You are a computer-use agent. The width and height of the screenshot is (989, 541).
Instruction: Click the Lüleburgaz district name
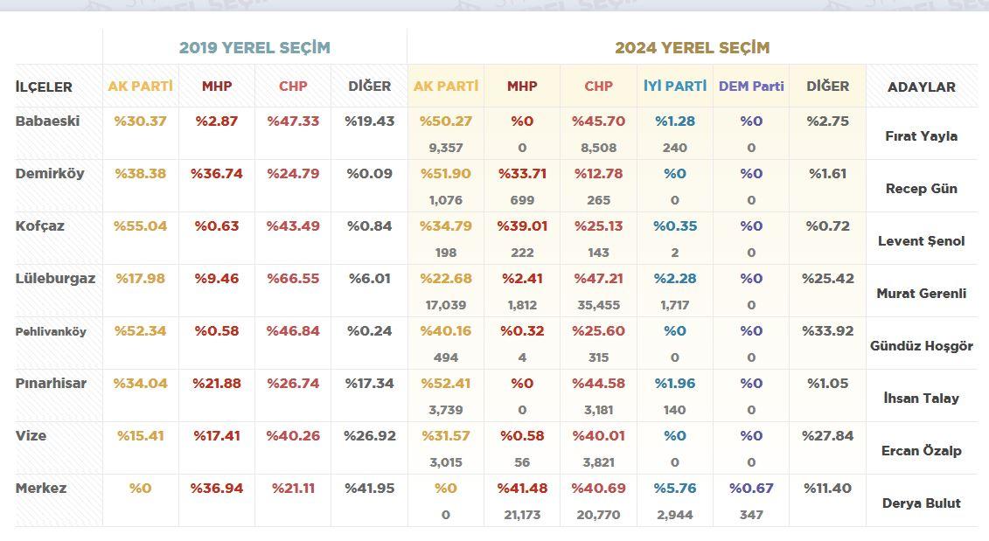pos(55,279)
